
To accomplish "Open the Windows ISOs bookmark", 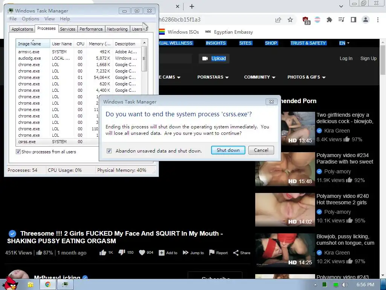I will pos(179,32).
